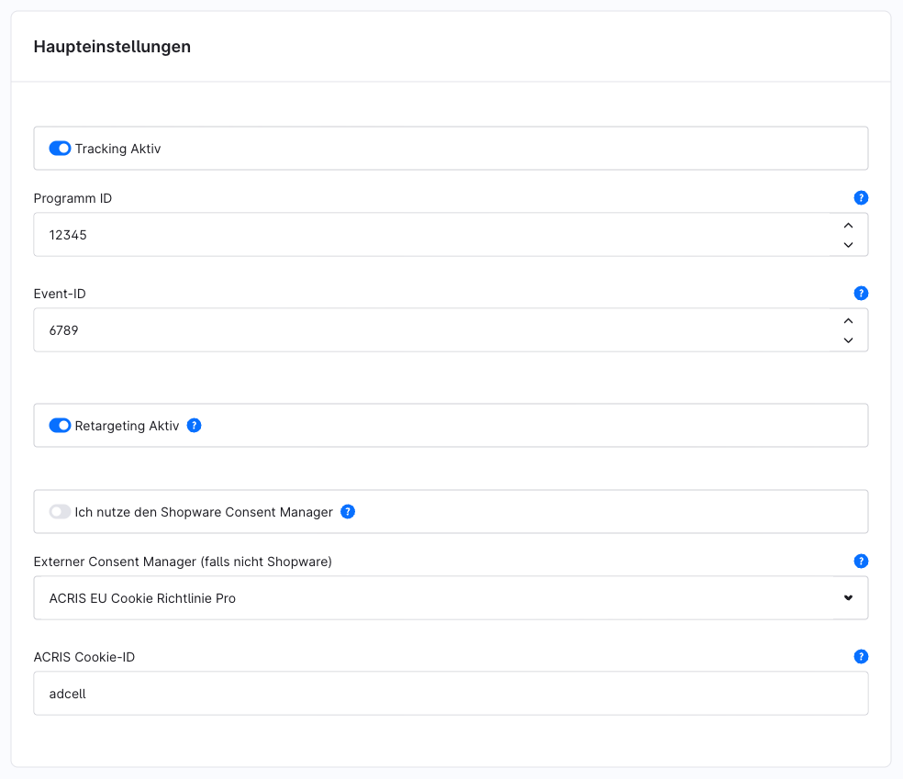Show help icon next to Retargeting Aktiv
Viewport: 903px width, 779px height.
194,426
